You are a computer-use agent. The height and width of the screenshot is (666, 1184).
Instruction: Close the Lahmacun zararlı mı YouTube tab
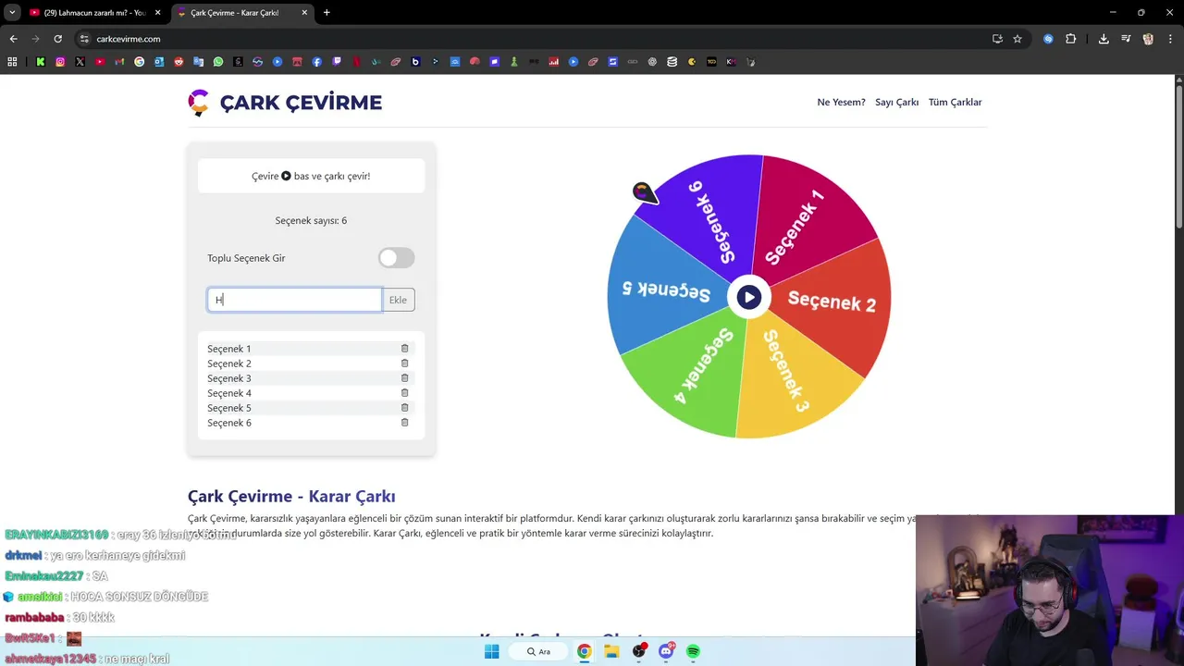pyautogui.click(x=157, y=13)
